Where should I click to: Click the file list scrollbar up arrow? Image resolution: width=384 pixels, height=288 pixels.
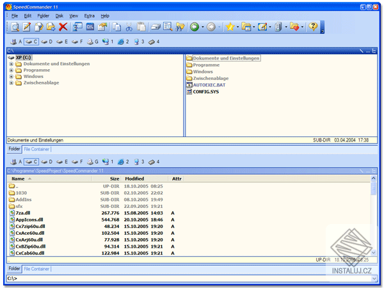pyautogui.click(x=374, y=179)
